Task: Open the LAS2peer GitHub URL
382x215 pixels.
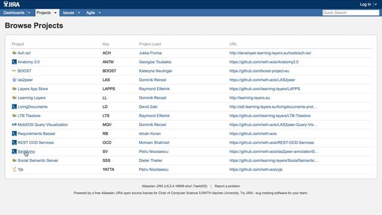Action: coord(262,79)
